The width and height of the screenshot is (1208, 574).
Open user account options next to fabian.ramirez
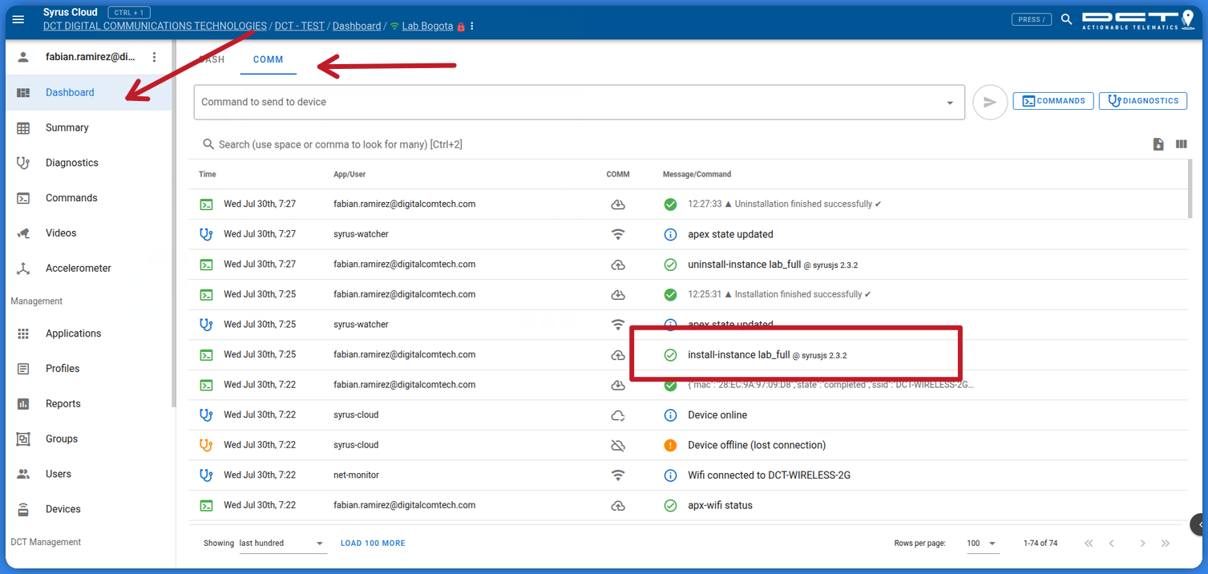click(x=155, y=57)
